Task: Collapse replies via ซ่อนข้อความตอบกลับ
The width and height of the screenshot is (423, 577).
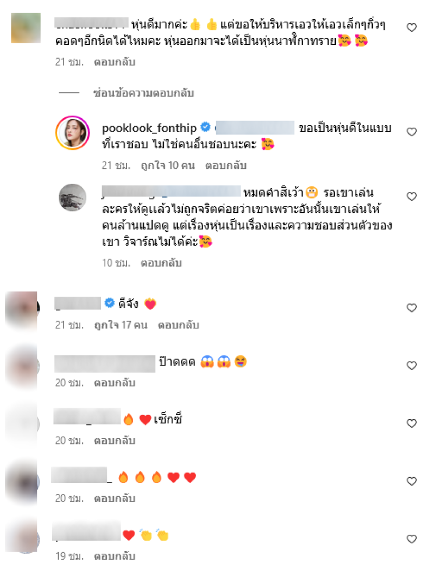Action: tap(143, 93)
